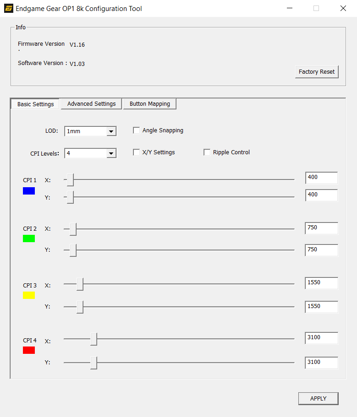Click the APPLY button
The image size is (357, 417).
tap(318, 398)
